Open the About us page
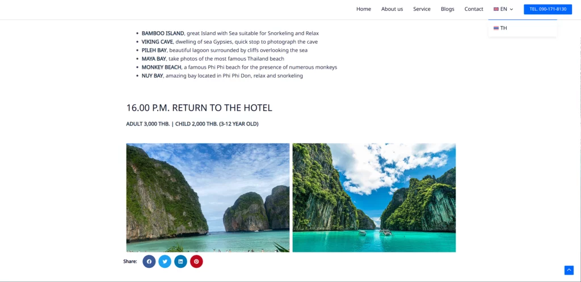The width and height of the screenshot is (581, 282). 392,9
